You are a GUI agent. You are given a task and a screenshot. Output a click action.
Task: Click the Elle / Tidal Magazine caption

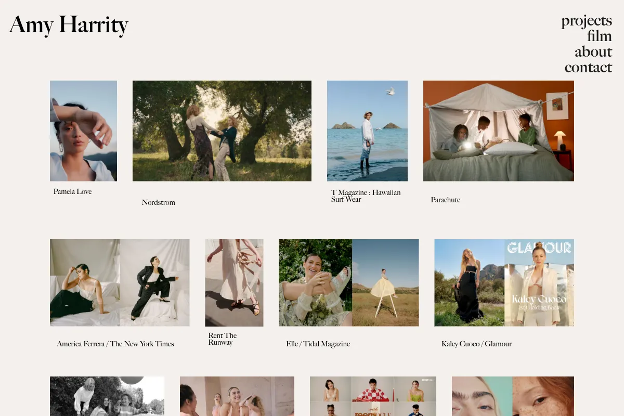[x=318, y=344]
